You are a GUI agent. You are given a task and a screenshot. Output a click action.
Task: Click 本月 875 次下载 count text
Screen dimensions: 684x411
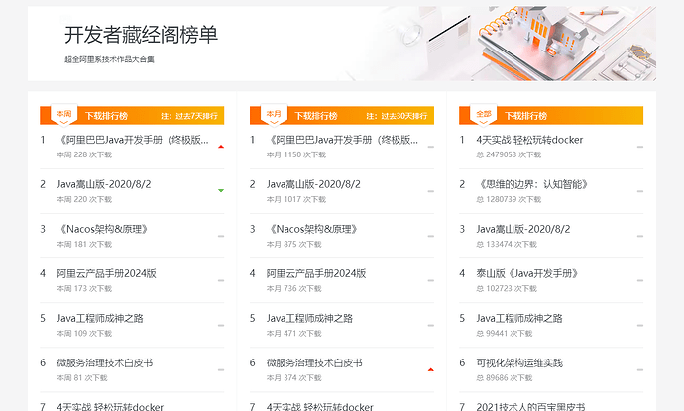(294, 244)
